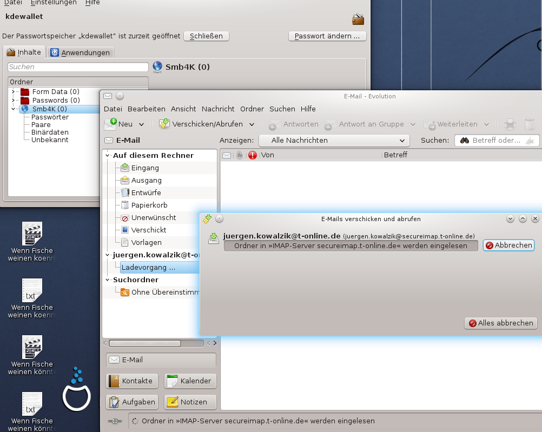Open Ordner menu in Evolution
The image size is (542, 432).
point(252,109)
